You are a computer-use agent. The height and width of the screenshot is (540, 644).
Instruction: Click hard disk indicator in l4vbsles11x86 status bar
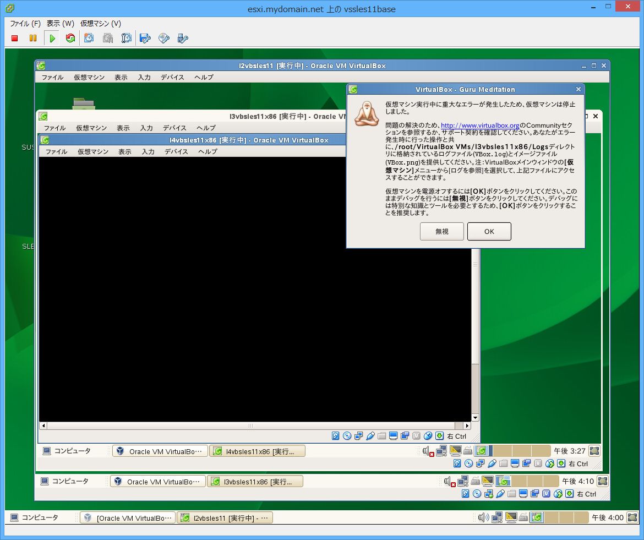coord(336,436)
